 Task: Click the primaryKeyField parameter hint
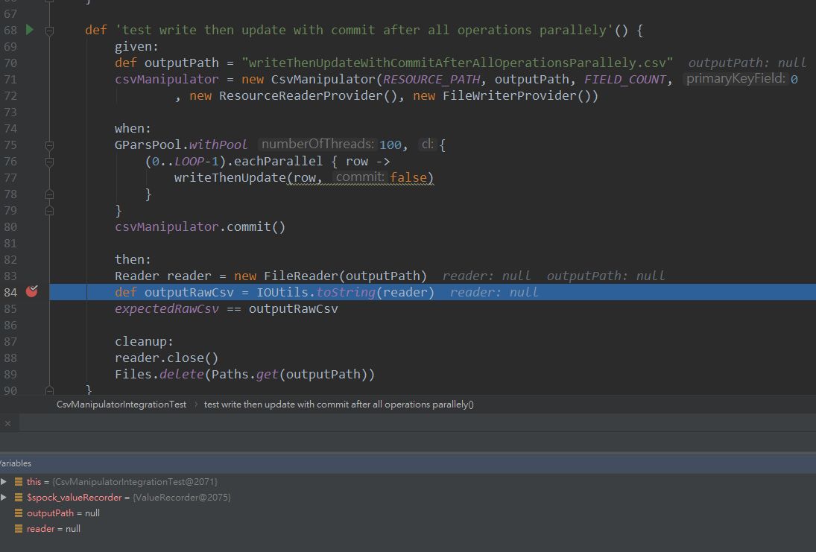(736, 78)
